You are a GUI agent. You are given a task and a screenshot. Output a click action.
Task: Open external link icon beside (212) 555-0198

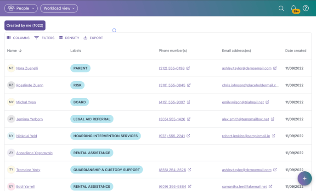pos(188,68)
